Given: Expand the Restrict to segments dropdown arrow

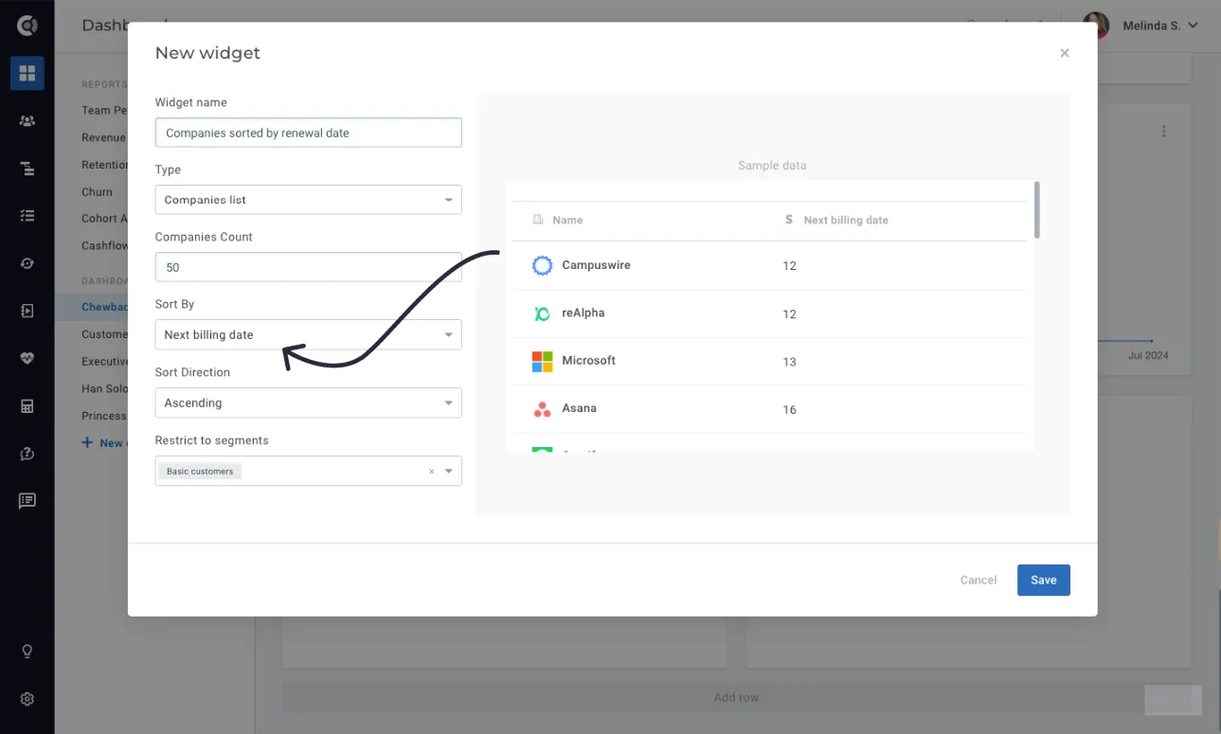Looking at the screenshot, I should [449, 472].
